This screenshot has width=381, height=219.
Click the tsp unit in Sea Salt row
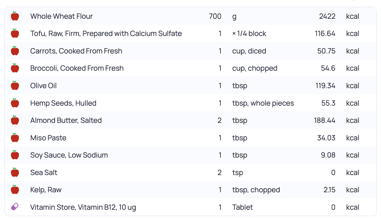tap(238, 172)
